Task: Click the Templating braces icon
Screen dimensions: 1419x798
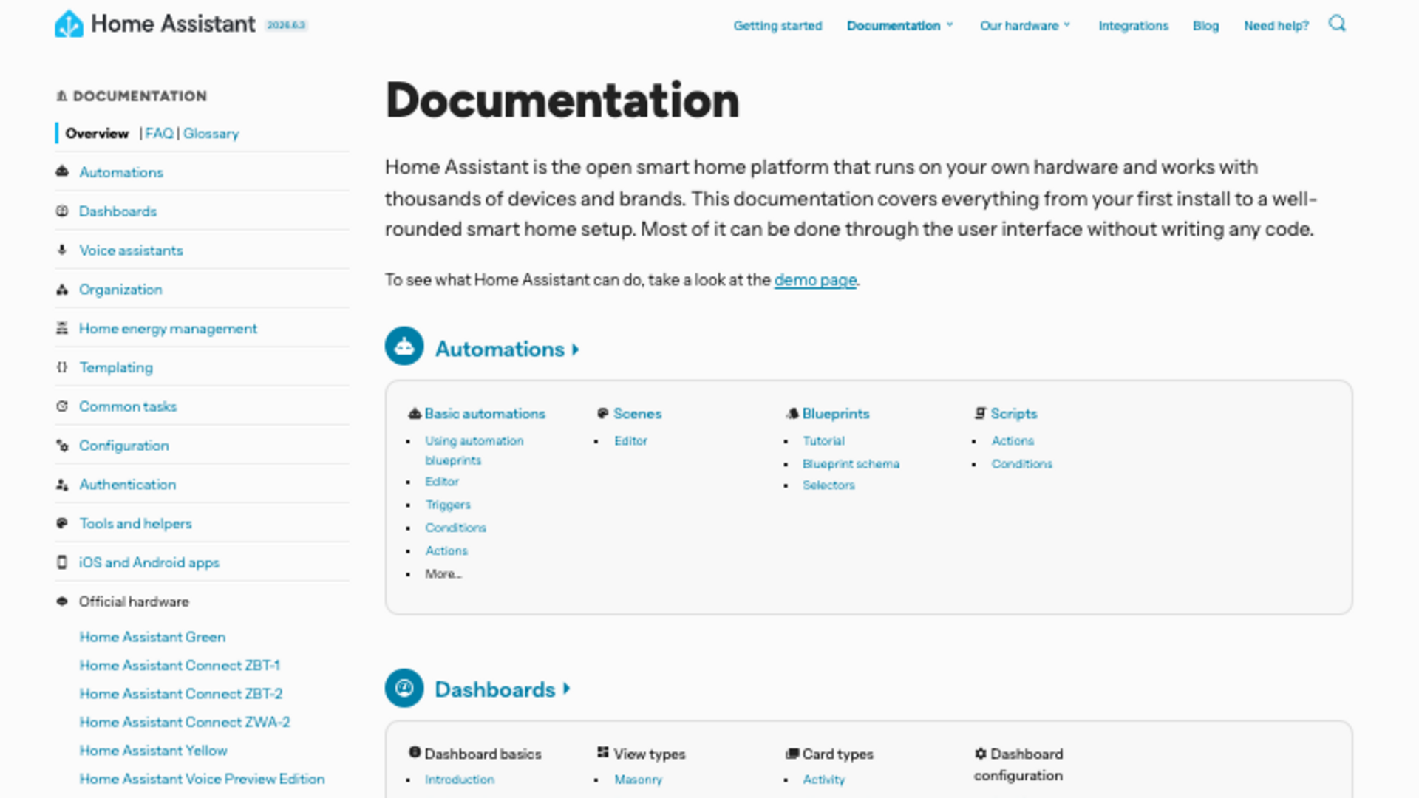Action: click(62, 367)
